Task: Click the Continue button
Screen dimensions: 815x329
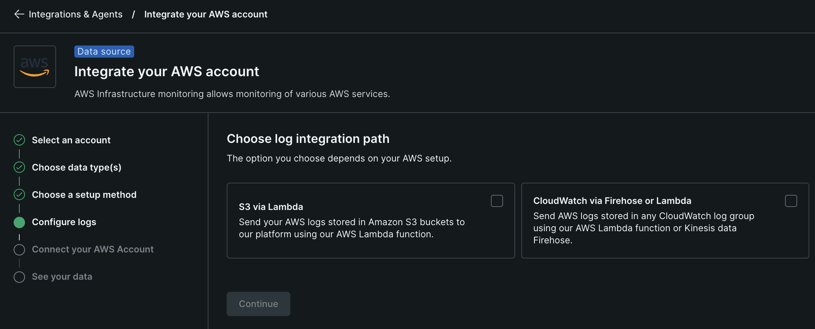Action: [259, 304]
